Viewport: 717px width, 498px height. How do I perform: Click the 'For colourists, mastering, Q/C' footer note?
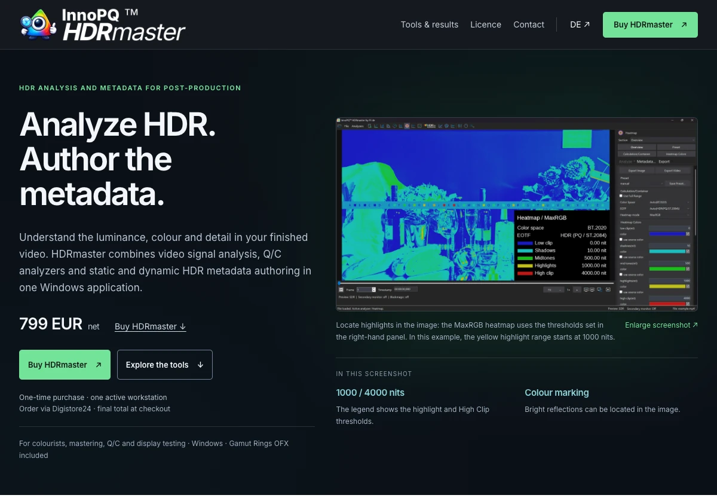coord(154,450)
